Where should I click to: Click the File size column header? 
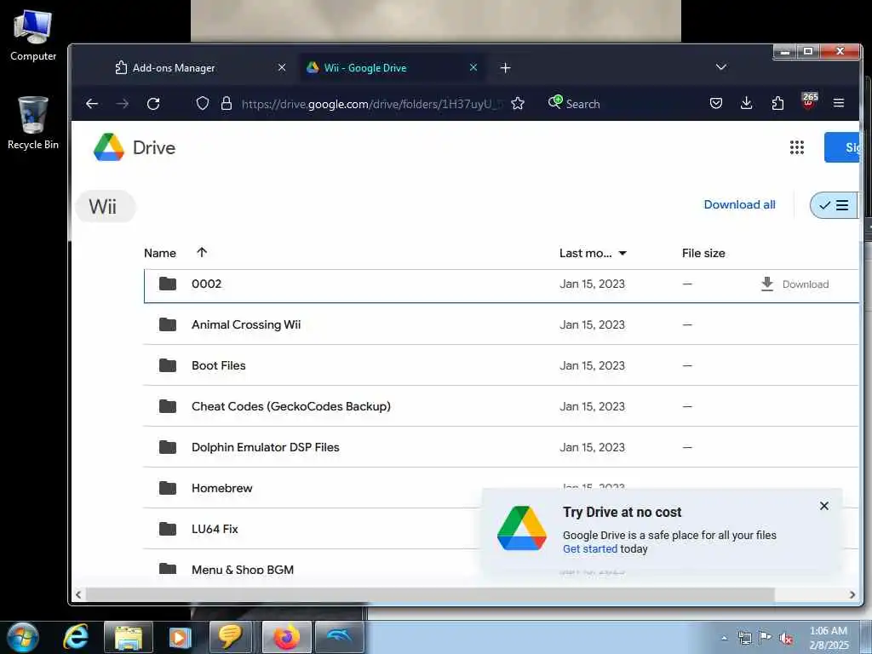(703, 253)
